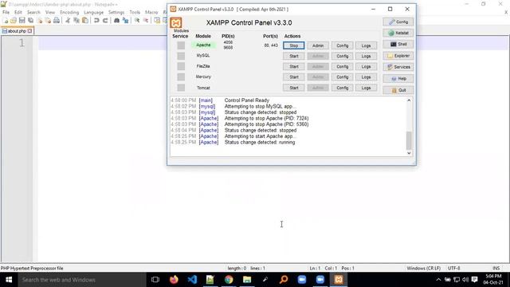Viewport: 510px width, 287px height.
Task: Open File Explorer from the taskbar
Action: (247, 280)
